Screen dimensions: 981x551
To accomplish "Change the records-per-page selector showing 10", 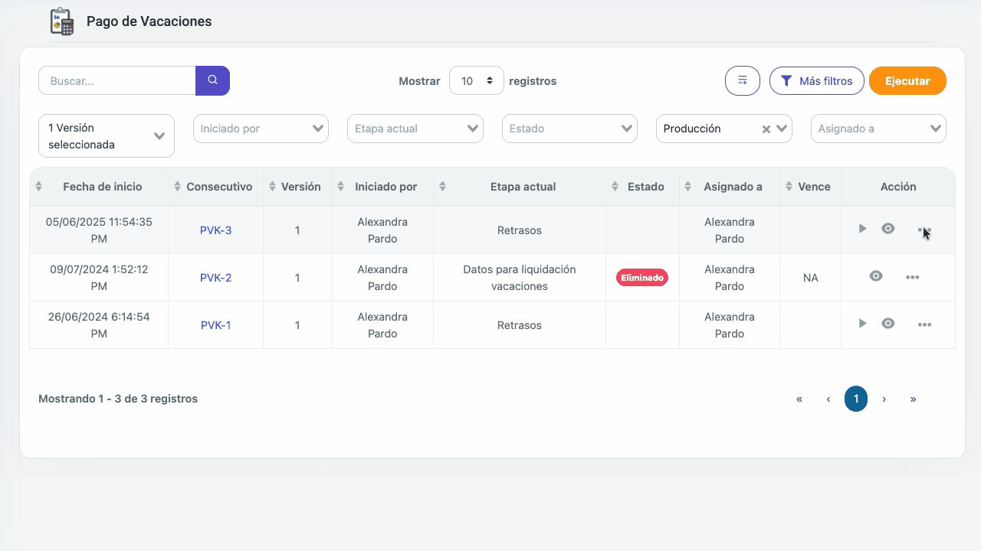I will [477, 80].
